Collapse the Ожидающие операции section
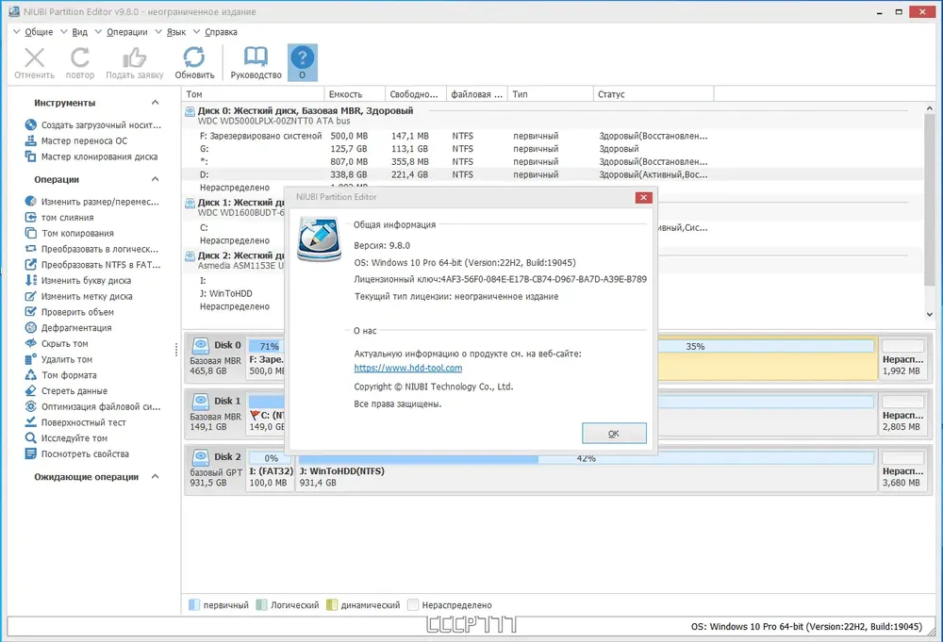This screenshot has width=943, height=642. coord(156,477)
